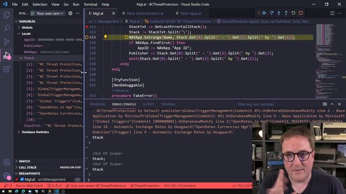This screenshot has height=194, width=346.
Task: Click the errors and warnings status item
Action: click(x=55, y=185)
